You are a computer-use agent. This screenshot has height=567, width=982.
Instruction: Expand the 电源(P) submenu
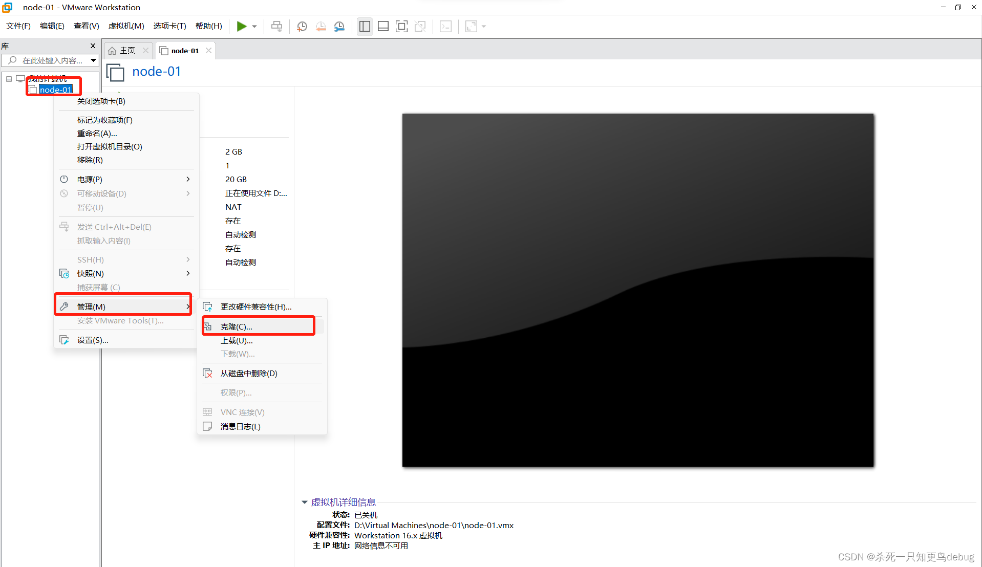click(126, 179)
